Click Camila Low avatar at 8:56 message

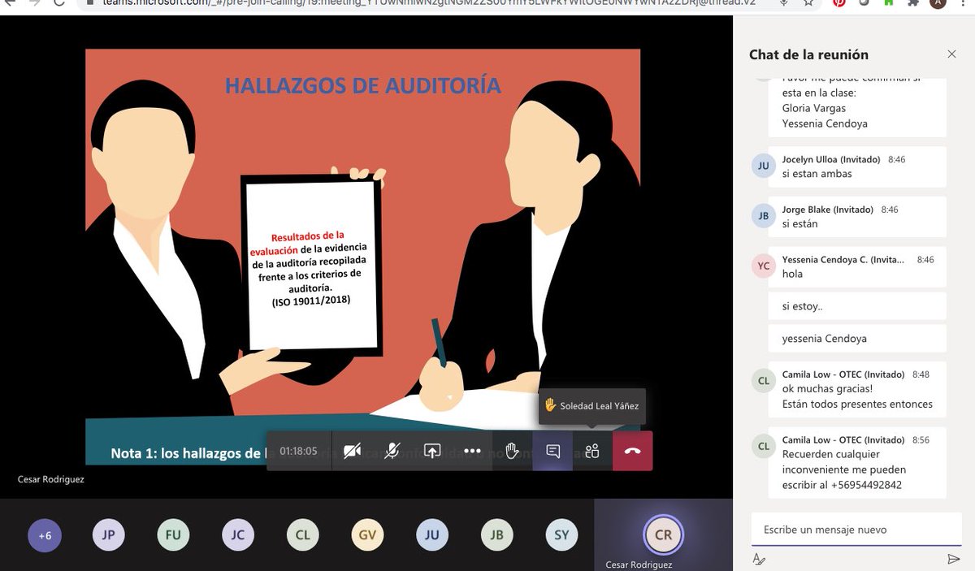tap(763, 446)
